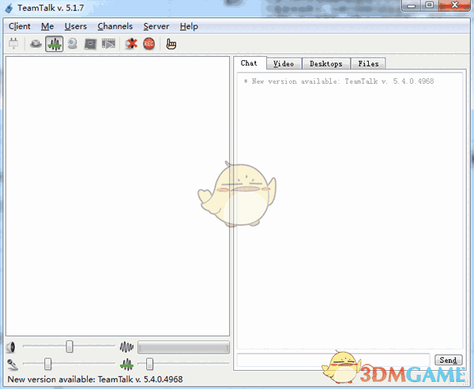The width and height of the screenshot is (474, 389).
Task: Click the stream media file toolbar icon
Action: point(108,43)
